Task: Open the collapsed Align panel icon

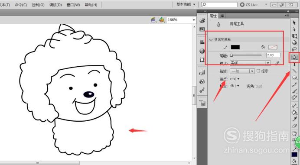Action: [202, 42]
